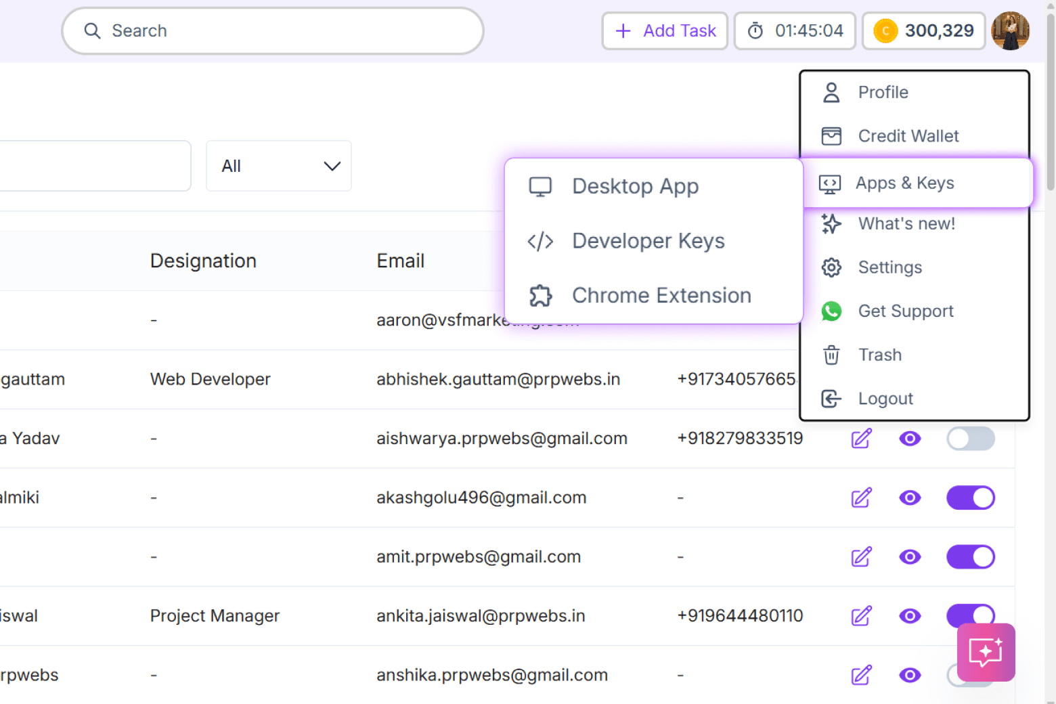Viewport: 1056px width, 704px height.
Task: Click the search magnifier icon
Action: click(x=92, y=31)
